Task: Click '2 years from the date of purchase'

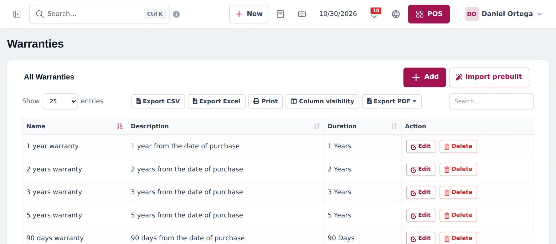Action: tap(187, 169)
